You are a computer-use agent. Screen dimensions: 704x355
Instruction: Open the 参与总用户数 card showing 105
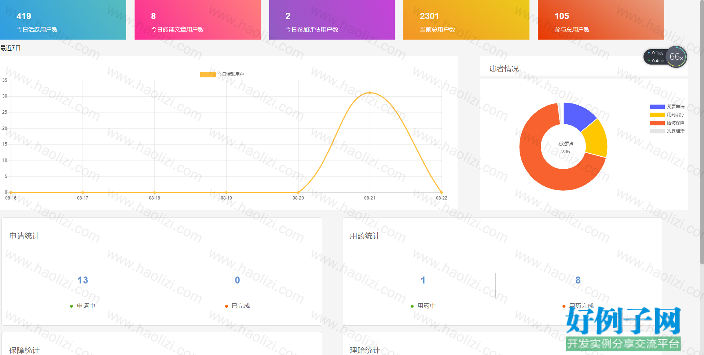coord(601,20)
